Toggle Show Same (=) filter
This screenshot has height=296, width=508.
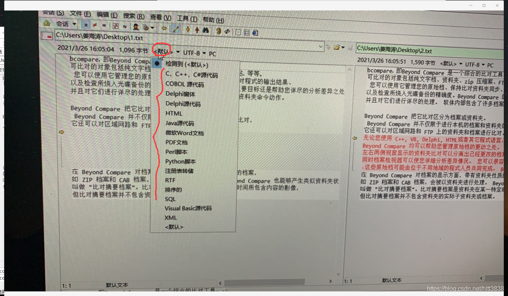point(104,26)
